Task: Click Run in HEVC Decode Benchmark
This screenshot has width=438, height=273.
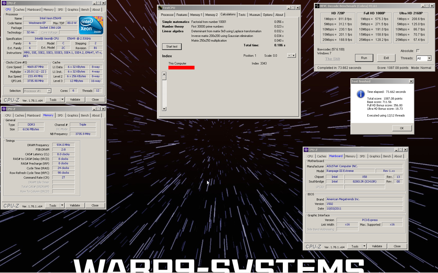Action: click(x=364, y=58)
